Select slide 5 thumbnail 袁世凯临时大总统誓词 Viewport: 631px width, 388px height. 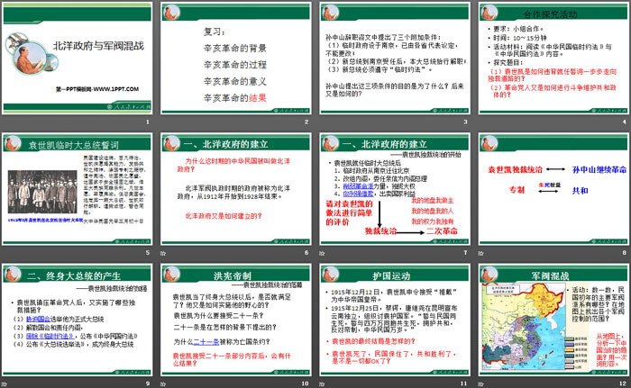[78, 189]
